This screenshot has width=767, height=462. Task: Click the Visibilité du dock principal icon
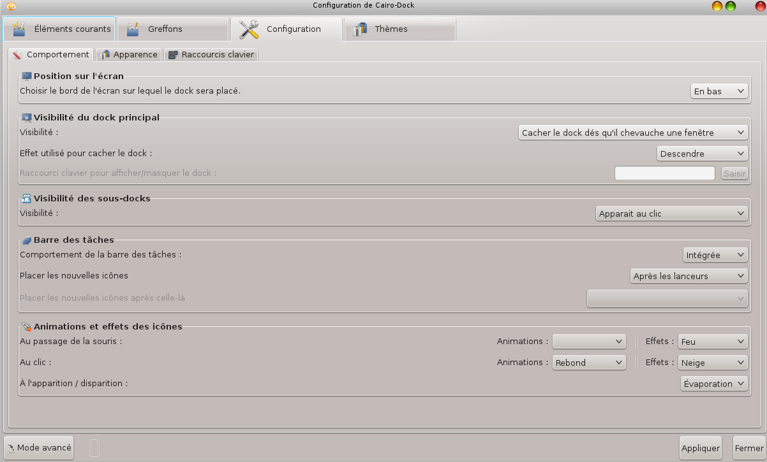pos(27,117)
